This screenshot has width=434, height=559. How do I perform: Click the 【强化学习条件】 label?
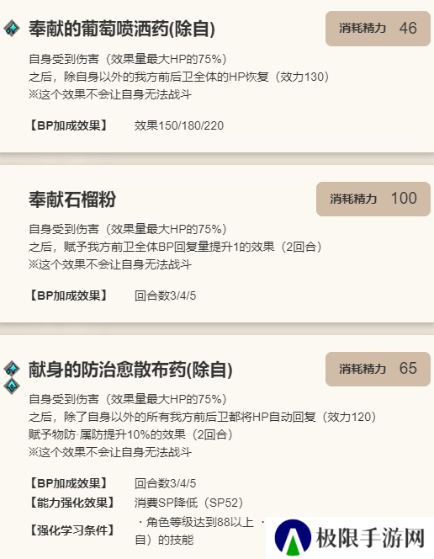click(x=71, y=530)
